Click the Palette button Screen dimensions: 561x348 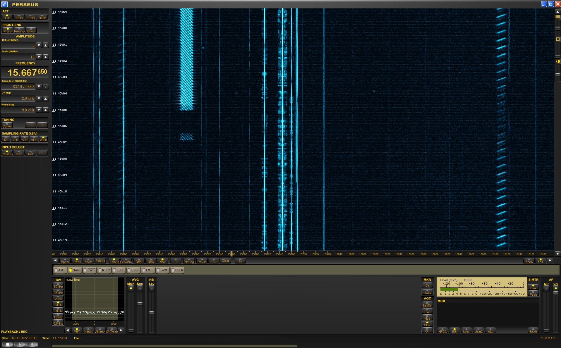(100, 261)
